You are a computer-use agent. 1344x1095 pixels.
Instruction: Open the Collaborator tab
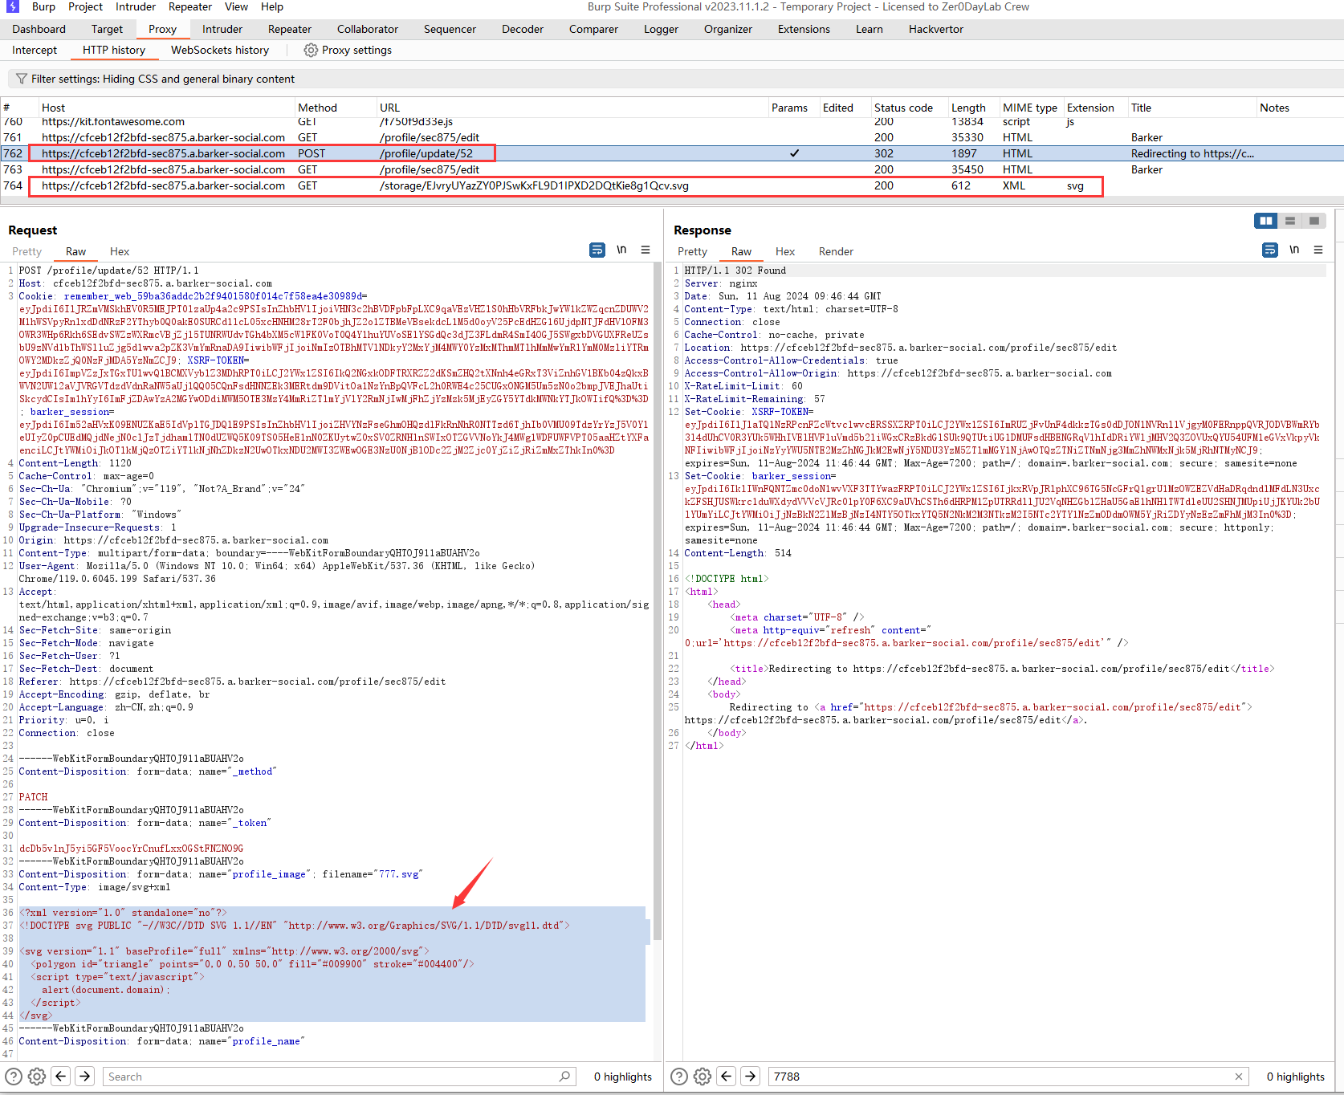[368, 29]
